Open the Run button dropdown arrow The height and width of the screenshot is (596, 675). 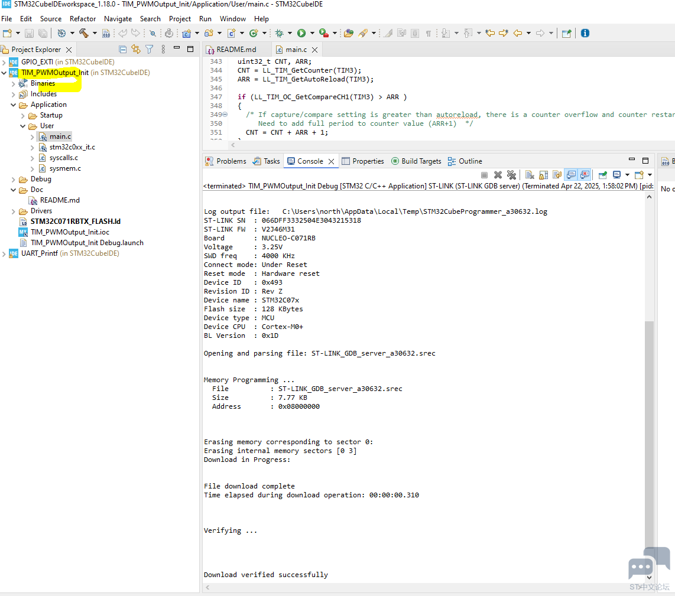[312, 33]
